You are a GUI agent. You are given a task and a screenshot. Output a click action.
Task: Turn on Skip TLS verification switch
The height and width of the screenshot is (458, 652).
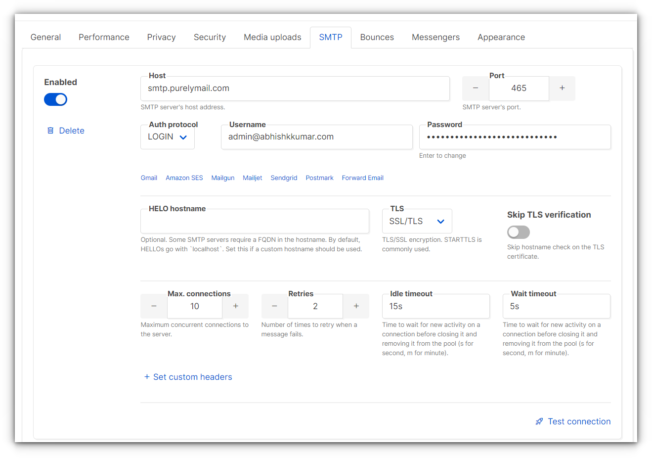point(518,232)
